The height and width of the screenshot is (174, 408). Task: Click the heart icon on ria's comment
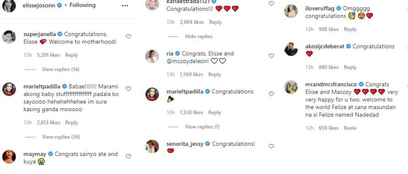tap(271, 56)
